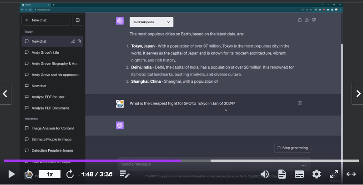Click the 'Tokyo, Japan' list heading

point(143,46)
